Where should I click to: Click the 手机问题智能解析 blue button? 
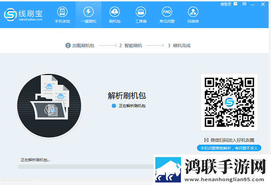[229, 148]
